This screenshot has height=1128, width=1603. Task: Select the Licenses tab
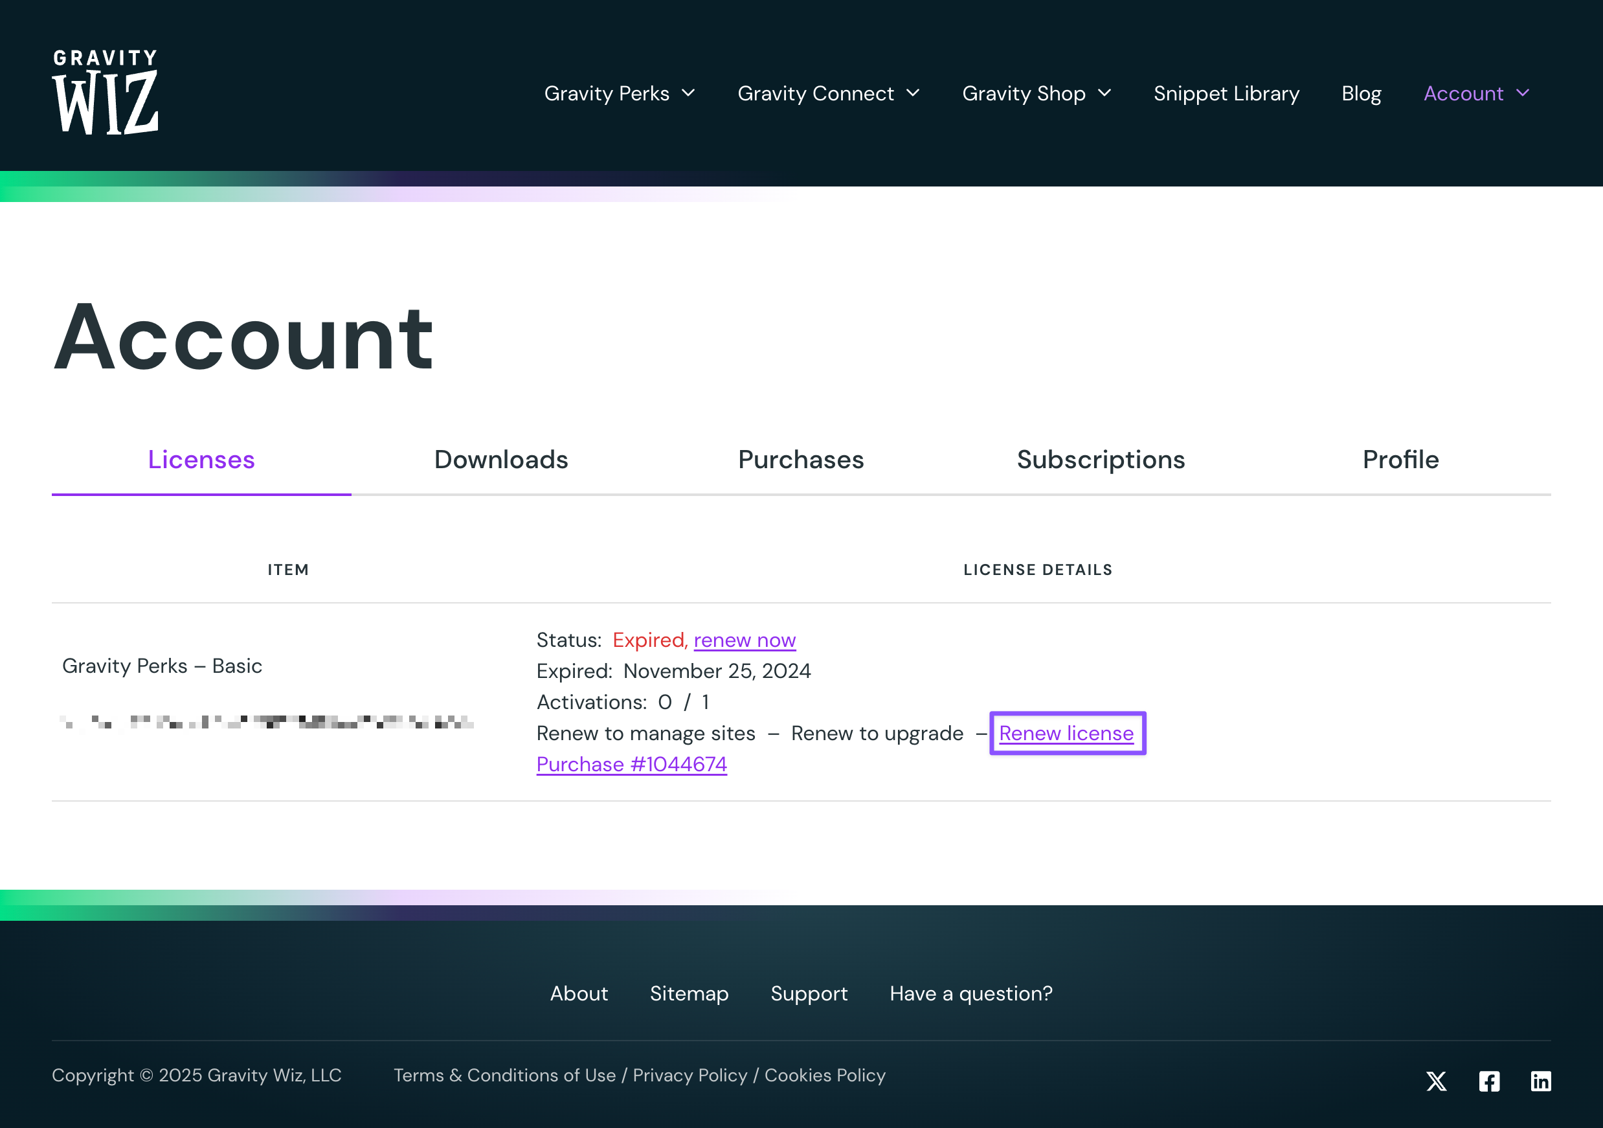(x=201, y=460)
